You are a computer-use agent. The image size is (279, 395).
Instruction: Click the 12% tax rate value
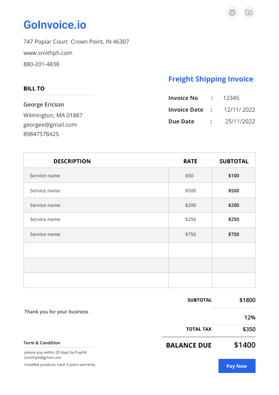(250, 318)
